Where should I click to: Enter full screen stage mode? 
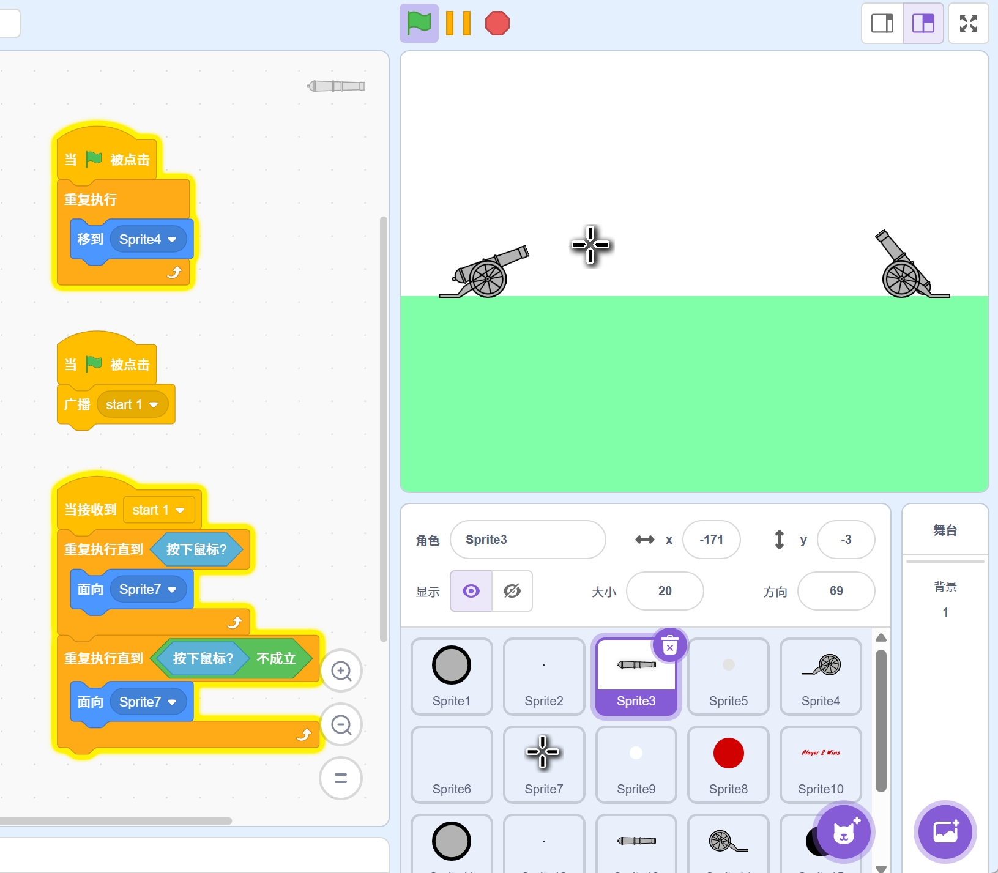pyautogui.click(x=968, y=24)
